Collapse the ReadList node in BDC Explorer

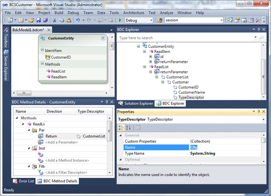pyautogui.click(x=144, y=67)
